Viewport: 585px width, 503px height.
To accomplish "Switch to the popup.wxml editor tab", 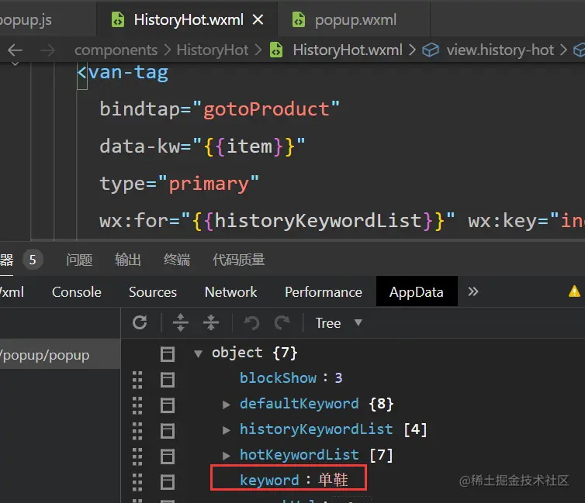I will 354,19.
